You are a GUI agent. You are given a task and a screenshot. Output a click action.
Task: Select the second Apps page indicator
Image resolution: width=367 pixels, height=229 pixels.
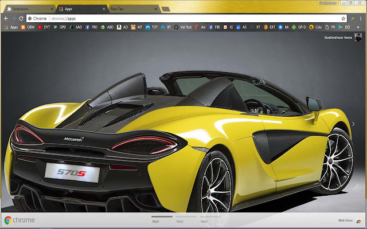(x=186, y=220)
